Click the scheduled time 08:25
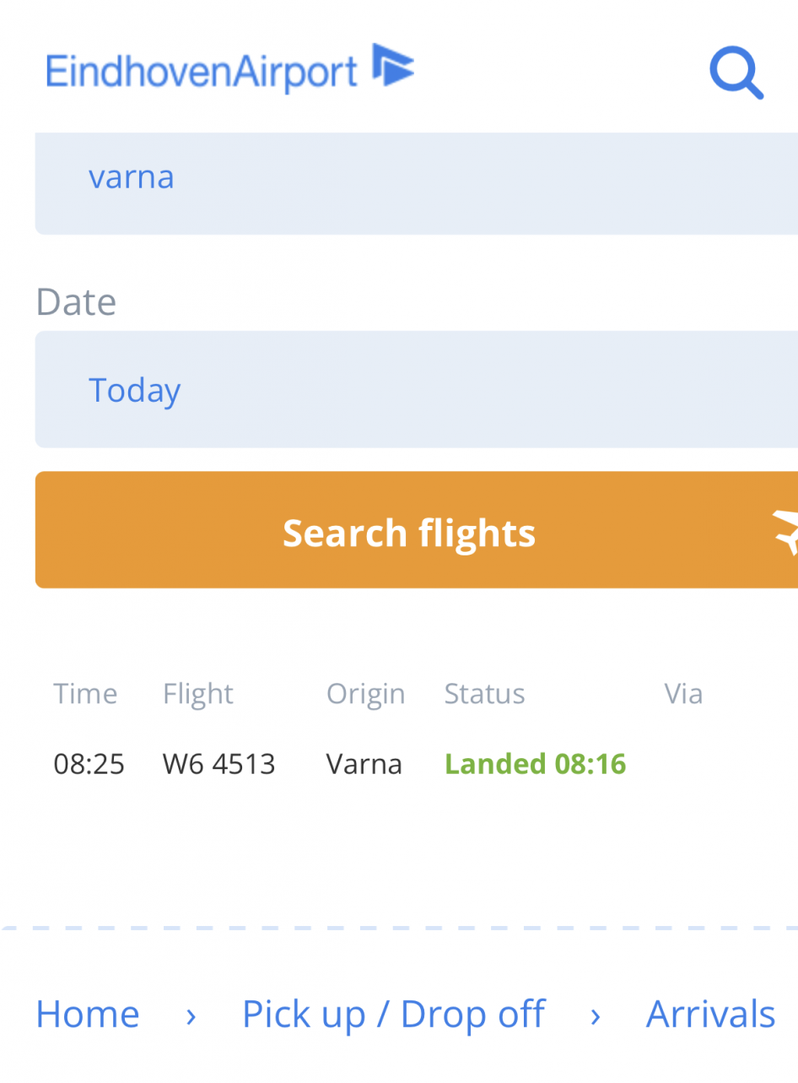 pos(89,764)
